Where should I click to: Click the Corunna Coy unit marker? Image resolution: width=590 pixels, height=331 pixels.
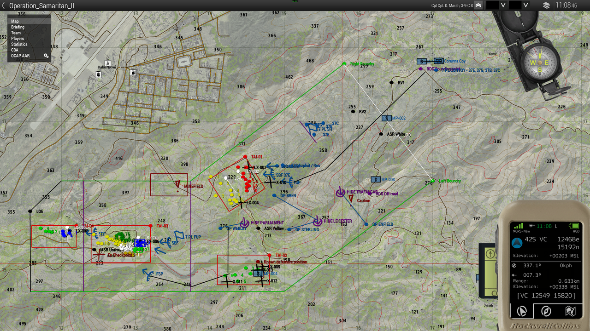438,61
